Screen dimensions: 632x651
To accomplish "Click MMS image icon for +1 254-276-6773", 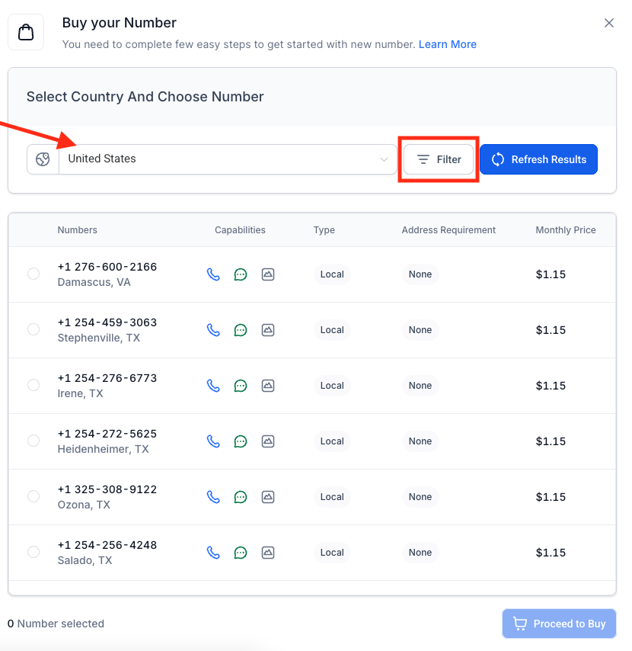I will point(268,386).
